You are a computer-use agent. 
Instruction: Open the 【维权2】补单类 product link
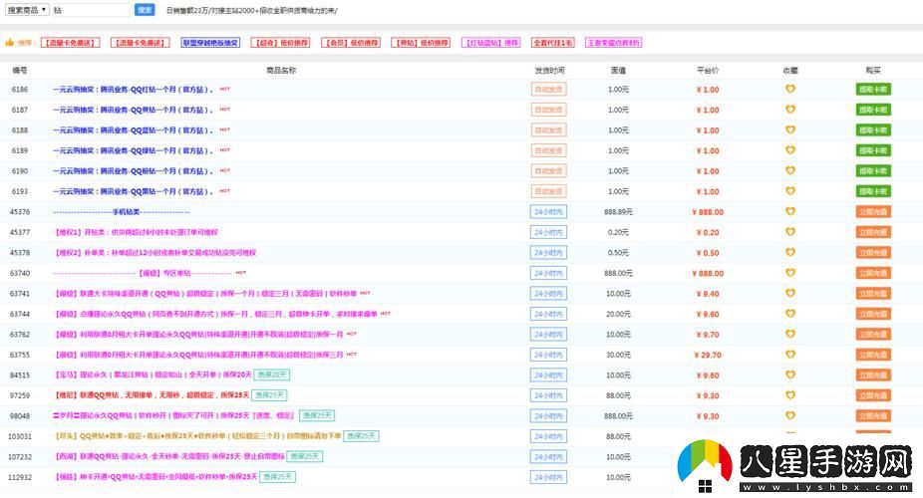(x=155, y=252)
